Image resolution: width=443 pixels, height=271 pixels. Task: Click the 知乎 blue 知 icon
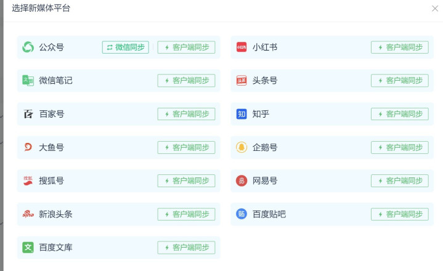242,114
